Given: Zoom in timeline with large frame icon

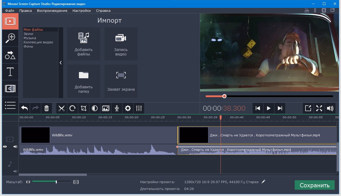Looking at the screenshot, I should click(76, 182).
